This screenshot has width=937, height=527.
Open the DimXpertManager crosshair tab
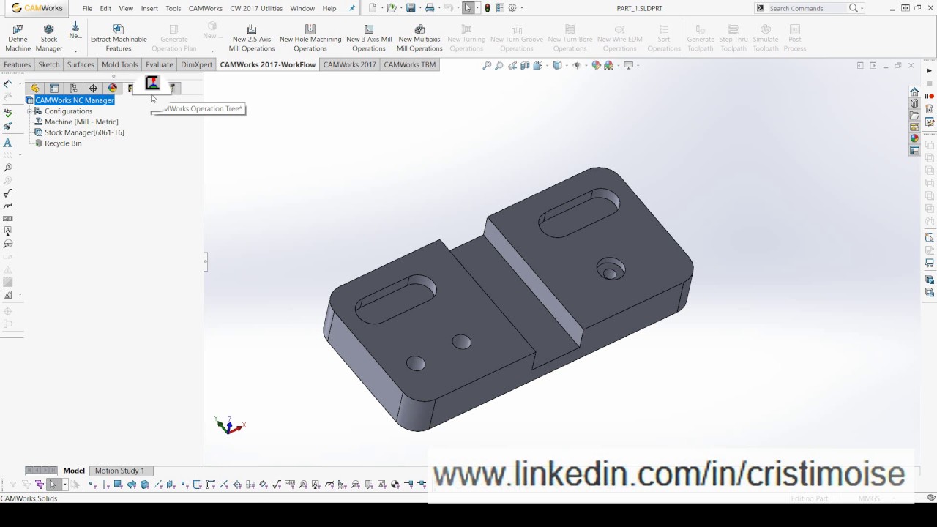(93, 88)
